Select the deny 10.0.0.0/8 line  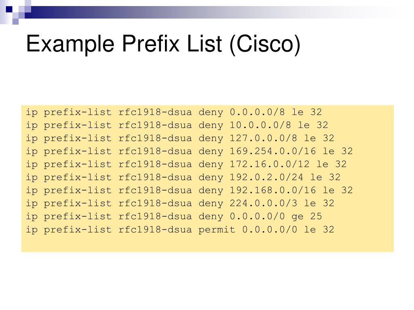coord(177,125)
